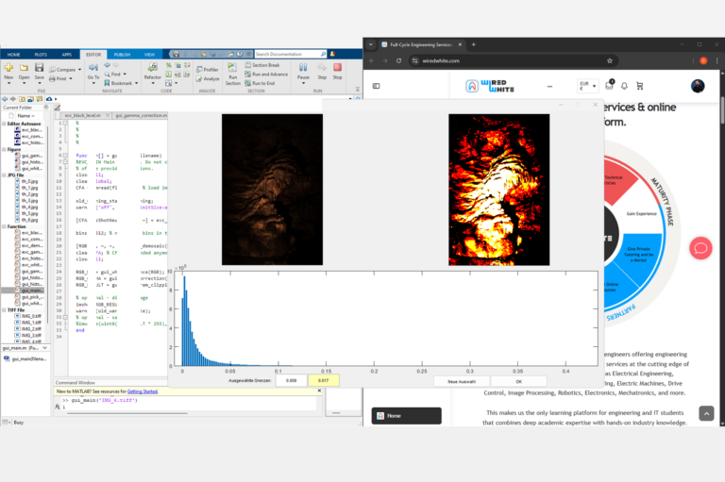Collapse the Editor Autosave group
This screenshot has height=482, width=725.
(4, 124)
